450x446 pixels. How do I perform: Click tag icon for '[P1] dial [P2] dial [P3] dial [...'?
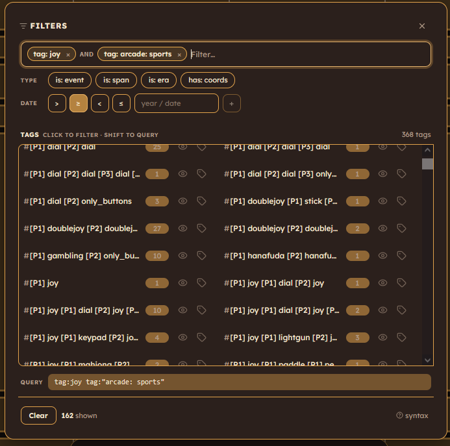point(201,173)
